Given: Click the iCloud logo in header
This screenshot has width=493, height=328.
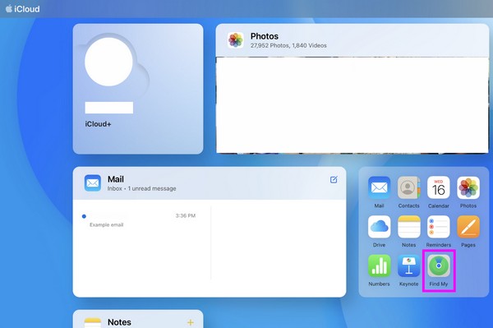Looking at the screenshot, I should (23, 9).
